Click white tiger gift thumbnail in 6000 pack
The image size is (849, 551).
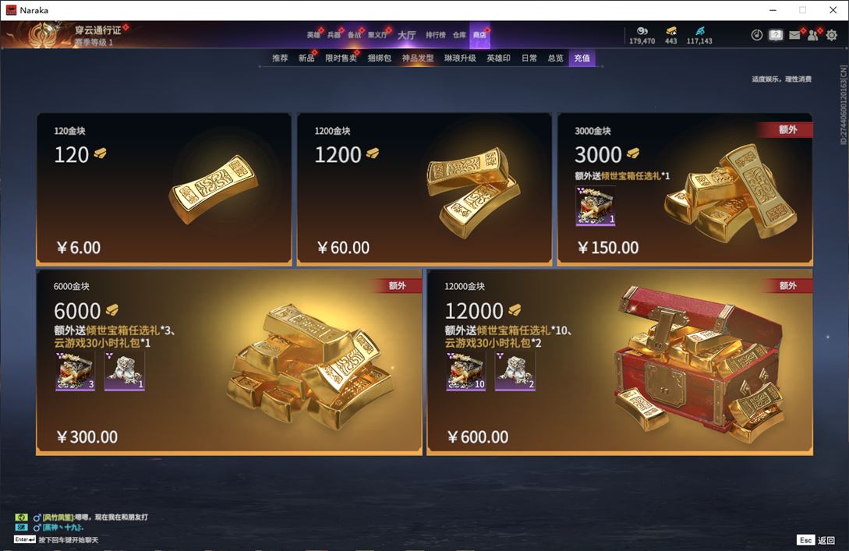pyautogui.click(x=125, y=371)
